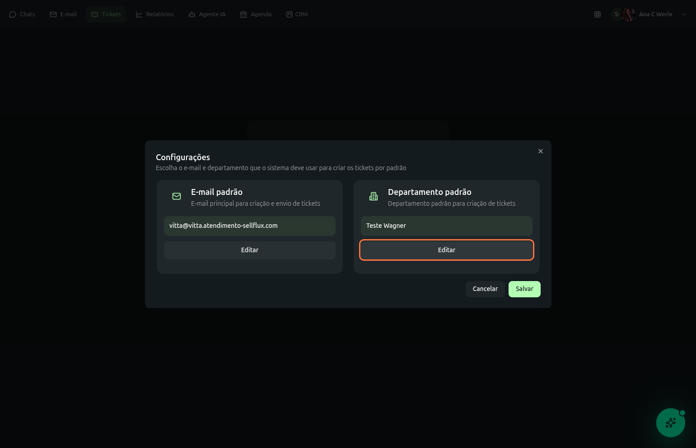Click the envelope icon beside E-mail padrão
Image resolution: width=696 pixels, height=448 pixels.
click(177, 196)
